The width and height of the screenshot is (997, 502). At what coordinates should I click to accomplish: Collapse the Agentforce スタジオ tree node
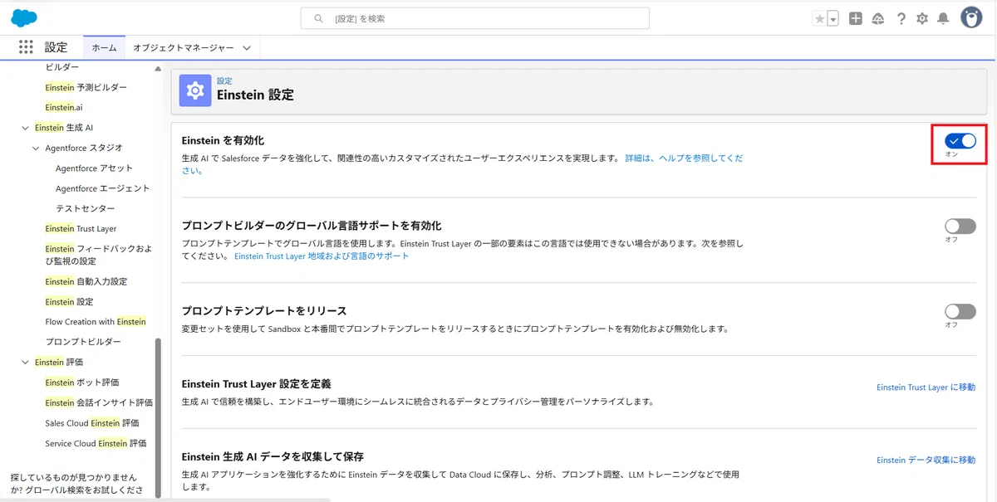36,149
